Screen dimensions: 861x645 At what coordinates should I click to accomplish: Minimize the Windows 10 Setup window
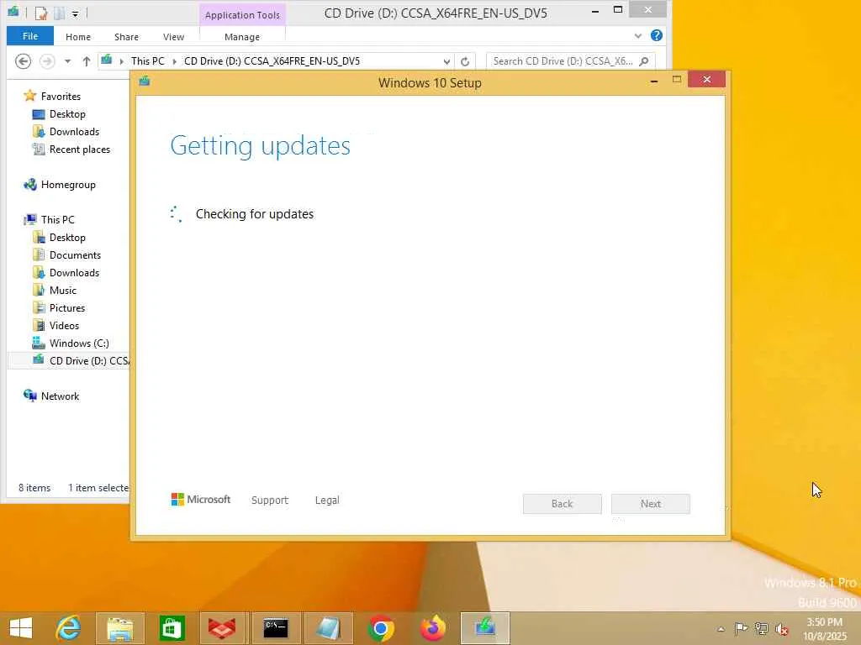654,81
